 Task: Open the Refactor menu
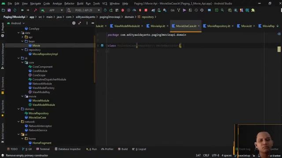[69, 4]
